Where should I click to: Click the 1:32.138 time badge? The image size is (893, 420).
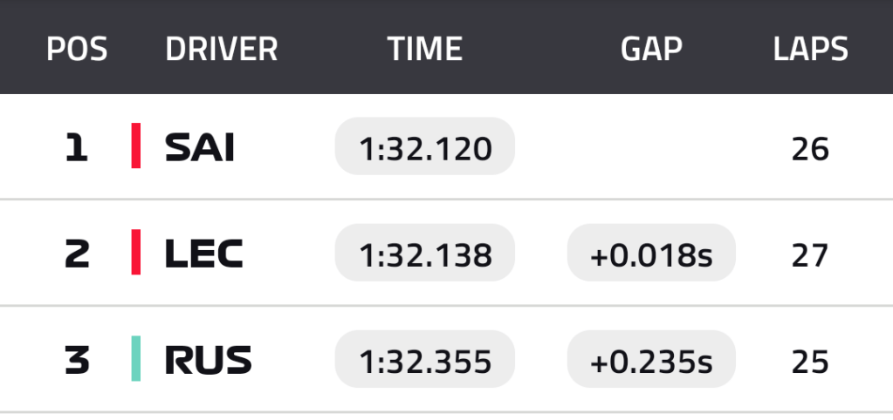pyautogui.click(x=425, y=255)
